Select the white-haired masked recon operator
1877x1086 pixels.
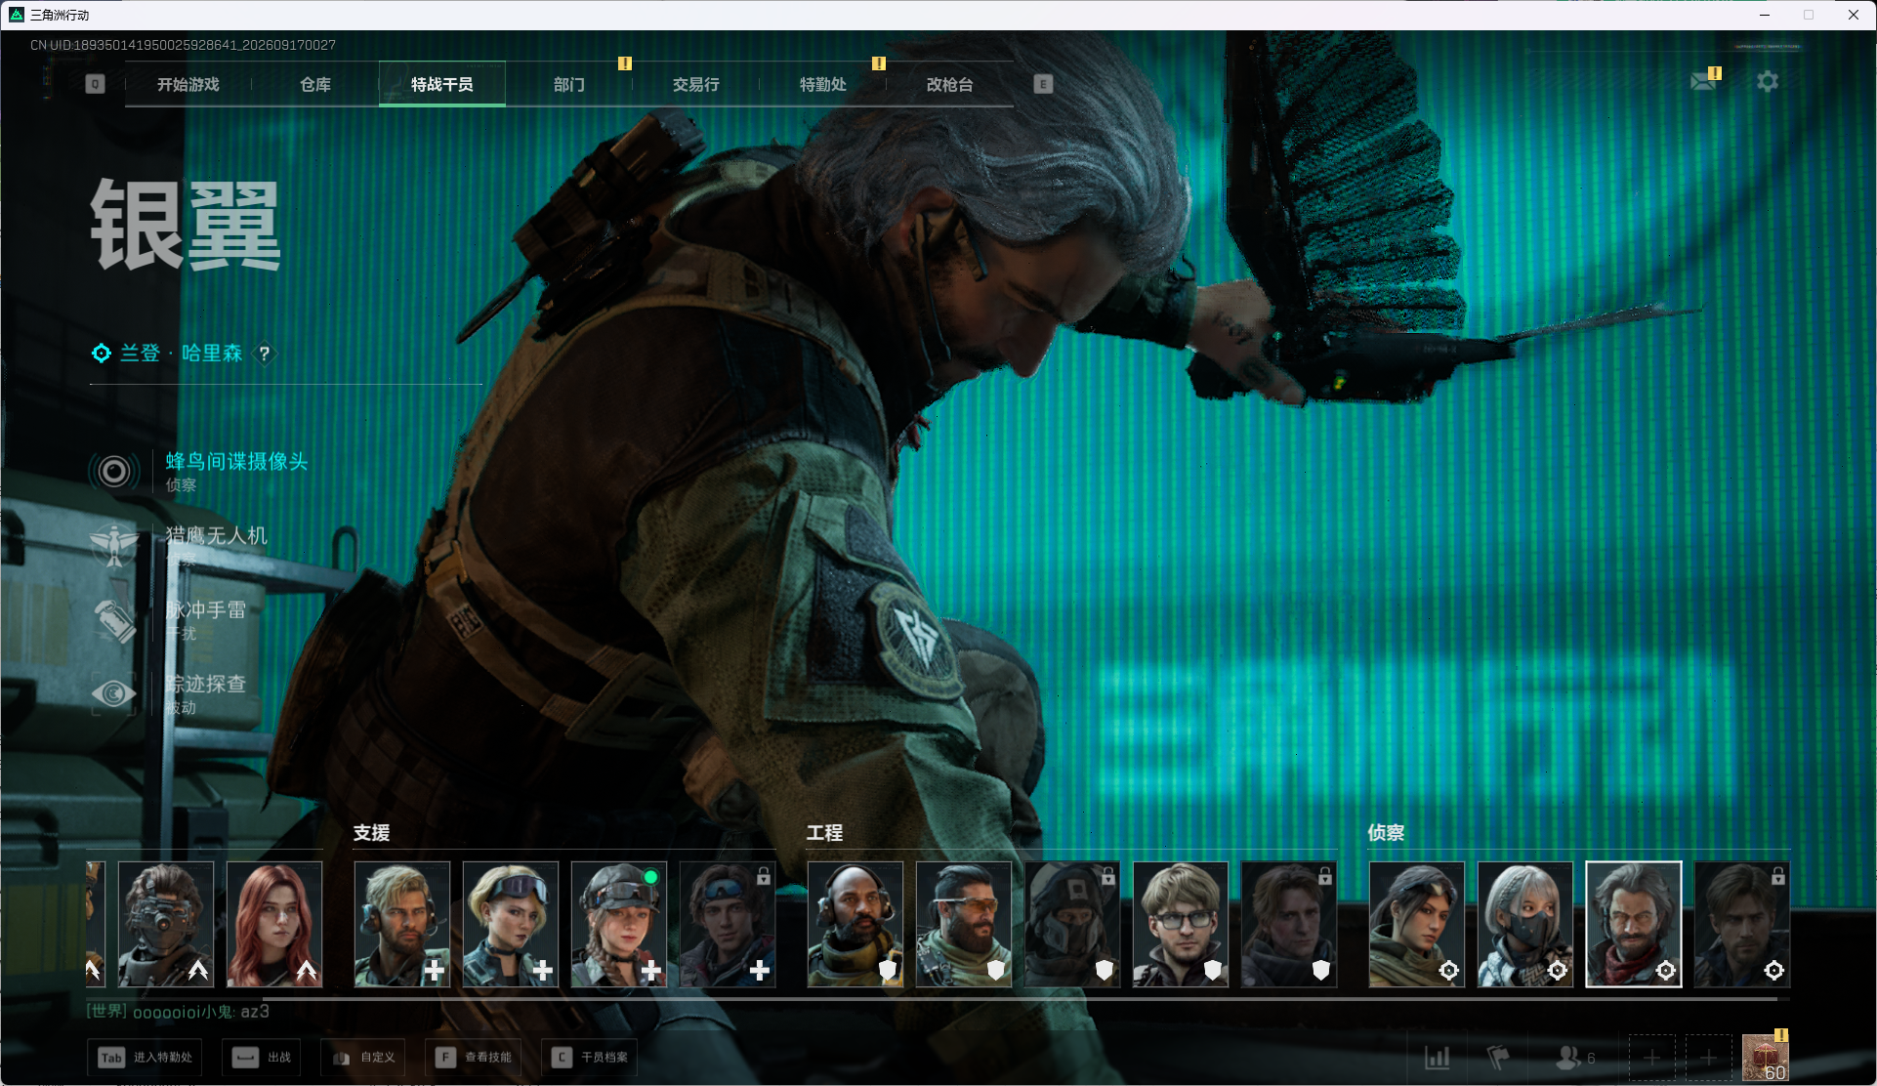click(x=1525, y=924)
